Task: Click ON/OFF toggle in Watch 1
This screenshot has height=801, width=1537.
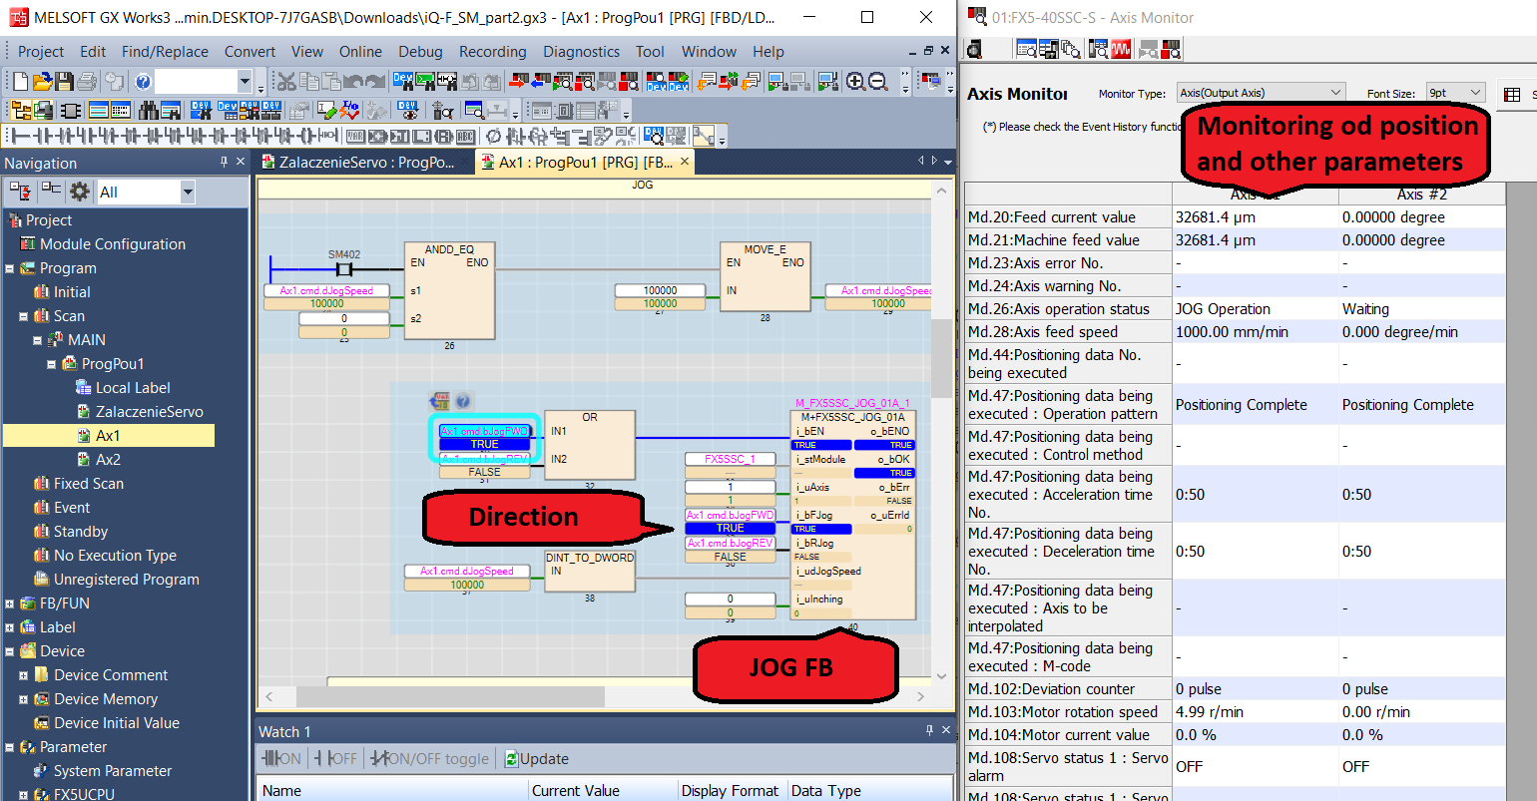Action: coord(430,758)
